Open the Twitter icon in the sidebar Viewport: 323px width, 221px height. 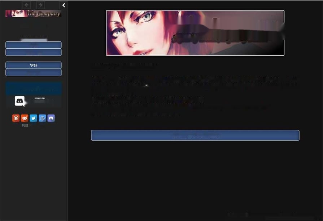click(x=33, y=118)
